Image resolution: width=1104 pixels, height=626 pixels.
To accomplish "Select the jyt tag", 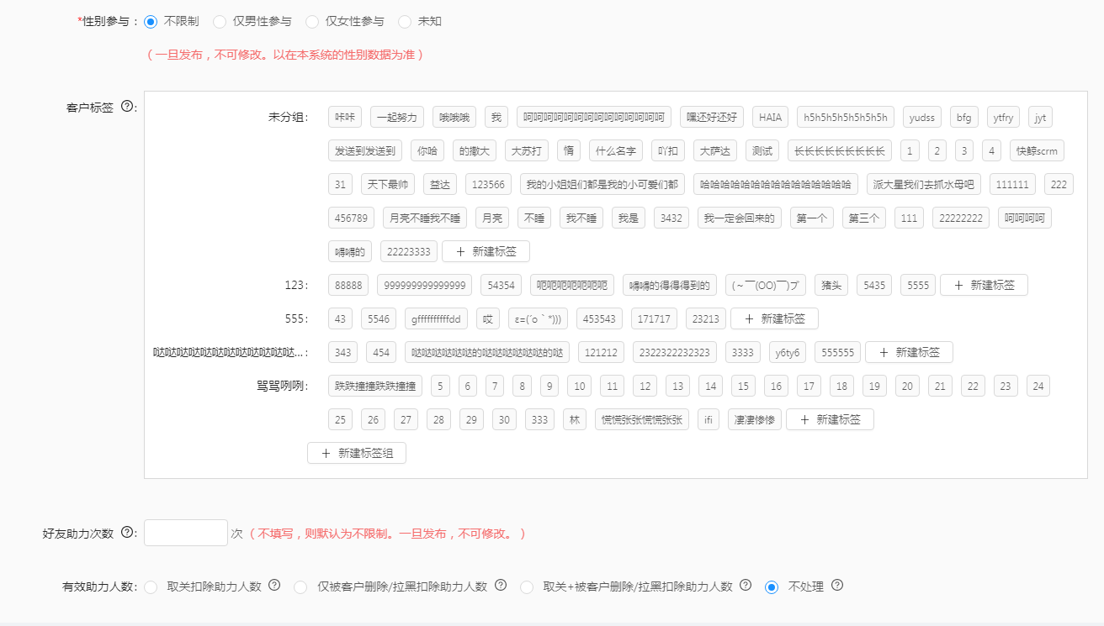I will click(1040, 117).
